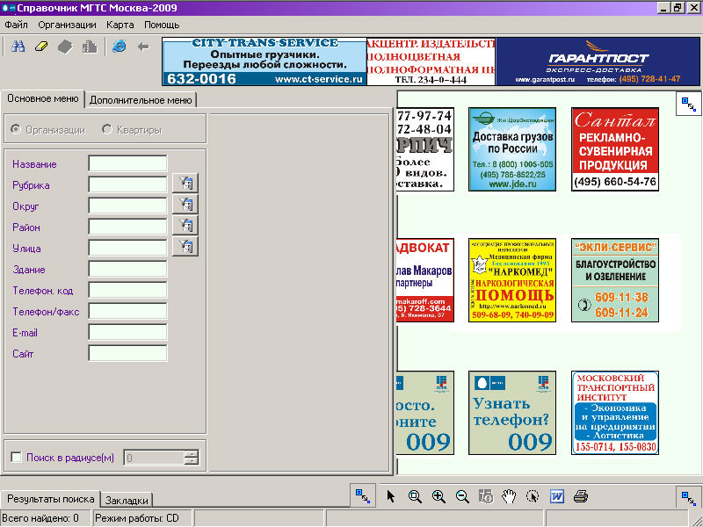
Task: Switch to Дополнительное меню tab
Action: [141, 100]
